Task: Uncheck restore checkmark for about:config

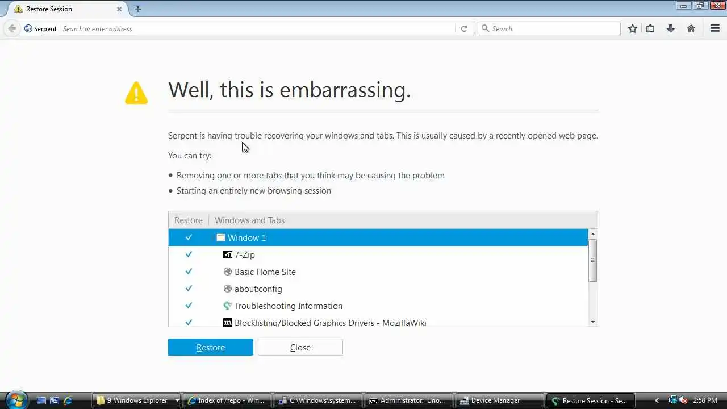Action: (189, 289)
